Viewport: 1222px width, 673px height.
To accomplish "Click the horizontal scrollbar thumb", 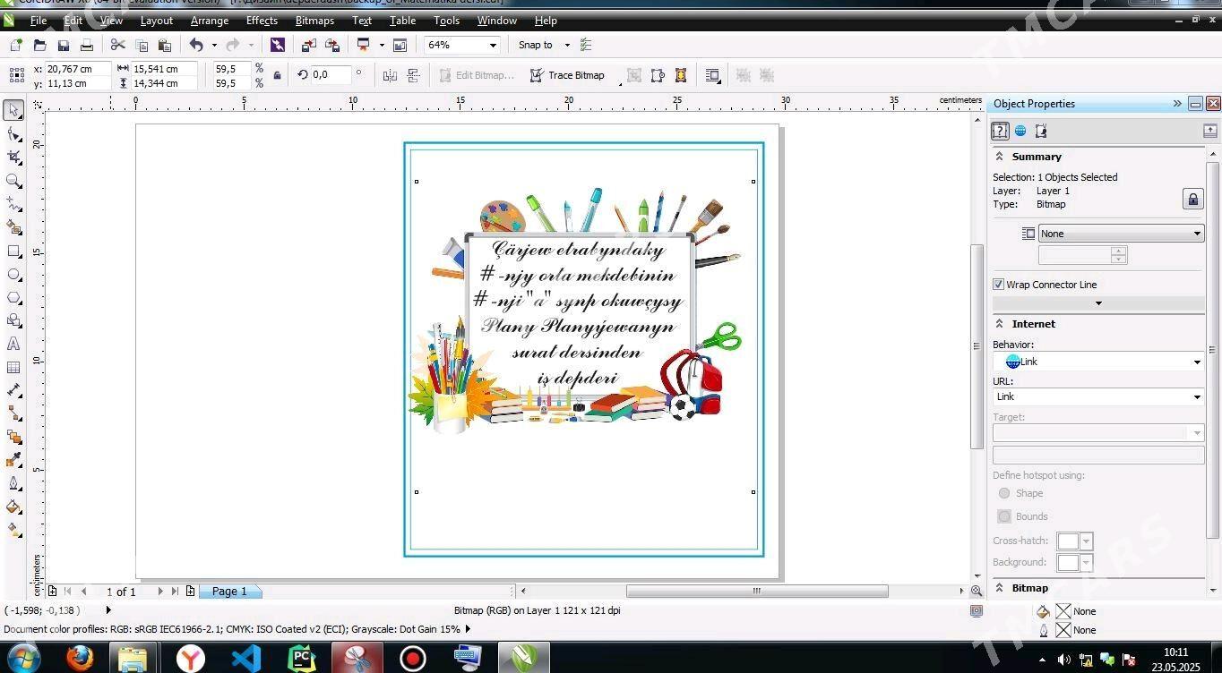I will 757,591.
